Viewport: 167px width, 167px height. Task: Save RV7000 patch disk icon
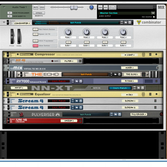pyautogui.click(x=81, y=81)
